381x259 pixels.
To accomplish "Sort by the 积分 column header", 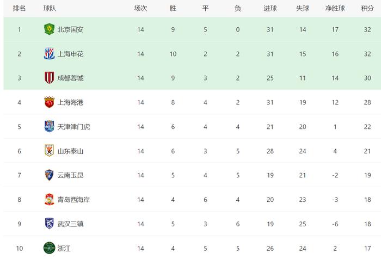I will [367, 9].
